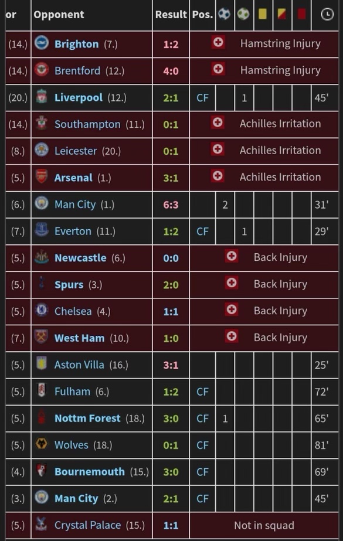This screenshot has width=343, height=541.
Task: Click the Opponent column header
Action: point(59,15)
